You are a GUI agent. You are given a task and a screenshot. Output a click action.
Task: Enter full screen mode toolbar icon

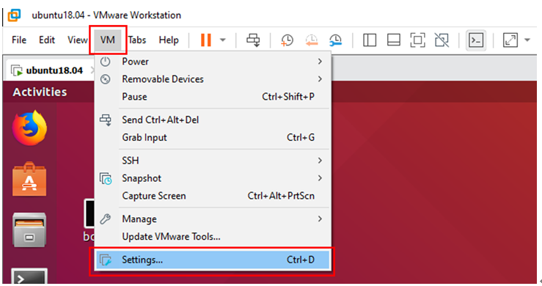tap(417, 40)
